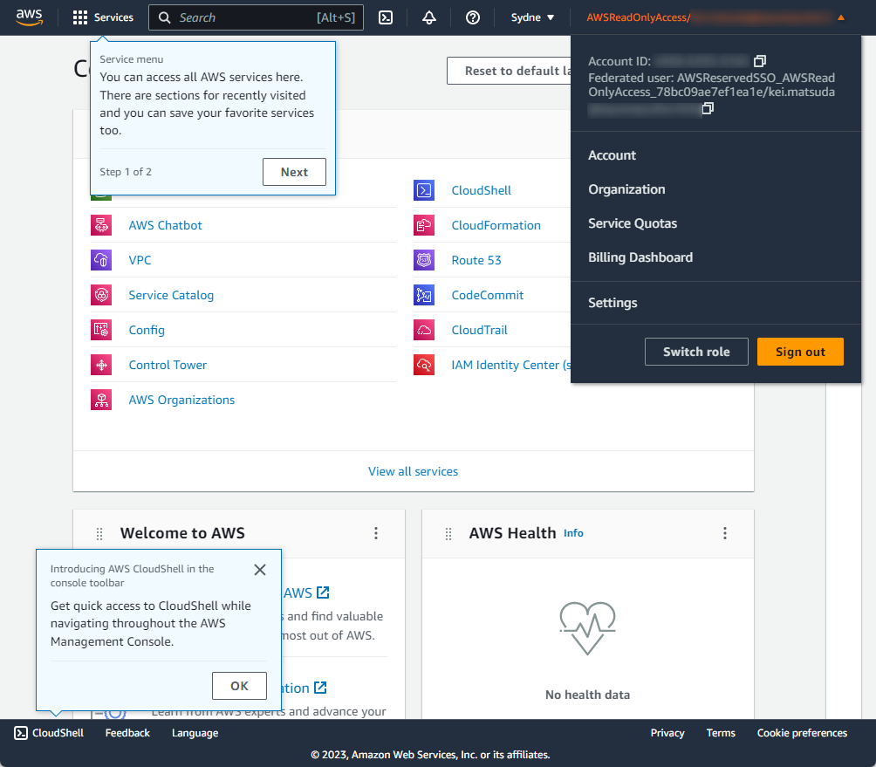This screenshot has height=767, width=876.
Task: Click the CloudTrail service icon
Action: click(x=424, y=330)
